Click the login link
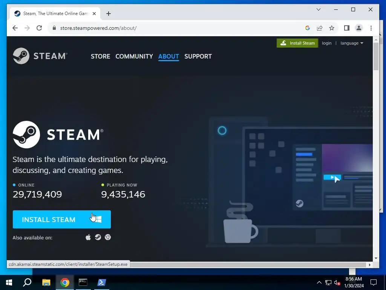 [327, 43]
